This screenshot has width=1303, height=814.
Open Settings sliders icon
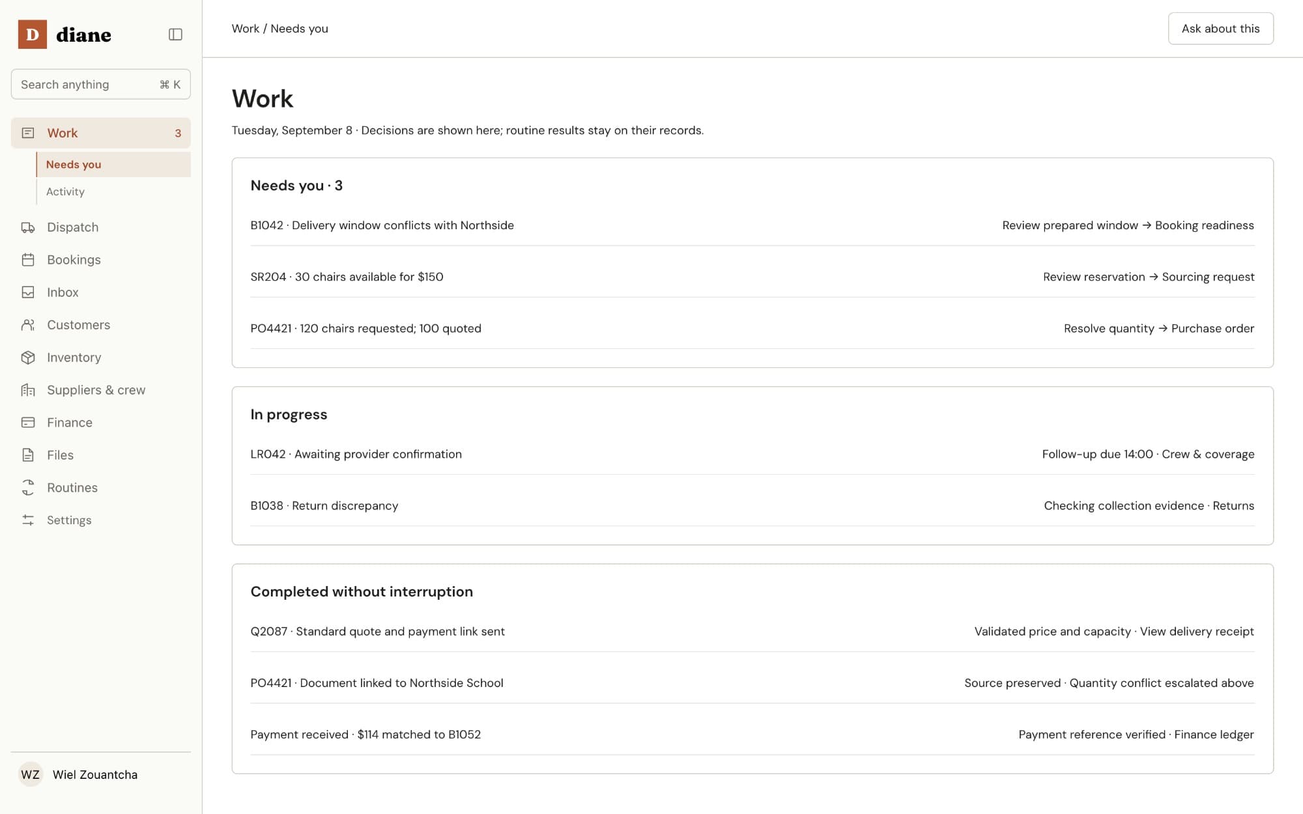28,520
